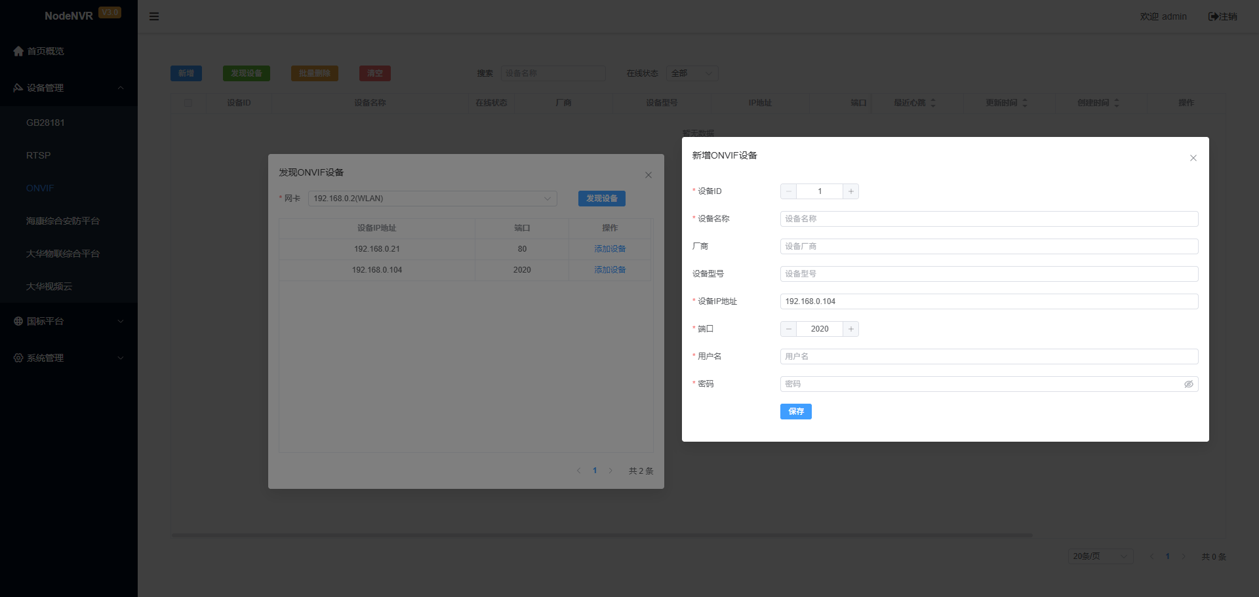Toggle the select-all checkbox in table header
Image resolution: width=1259 pixels, height=597 pixels.
coord(188,103)
